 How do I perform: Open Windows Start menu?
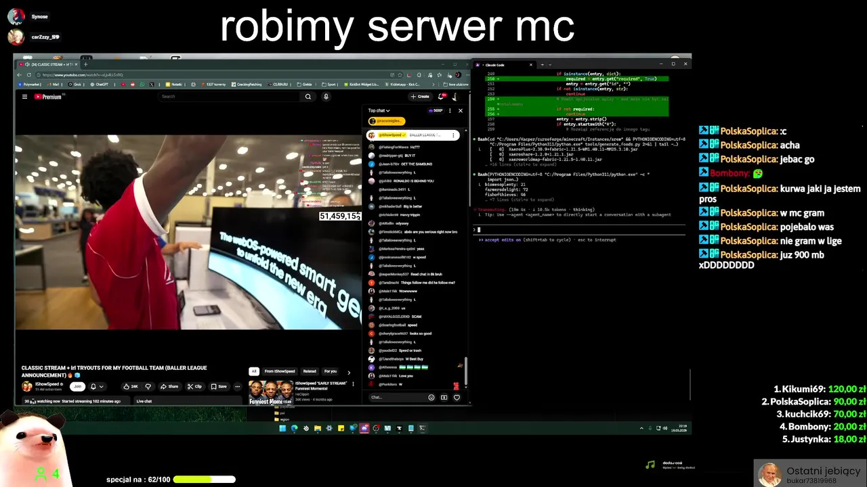tap(282, 428)
